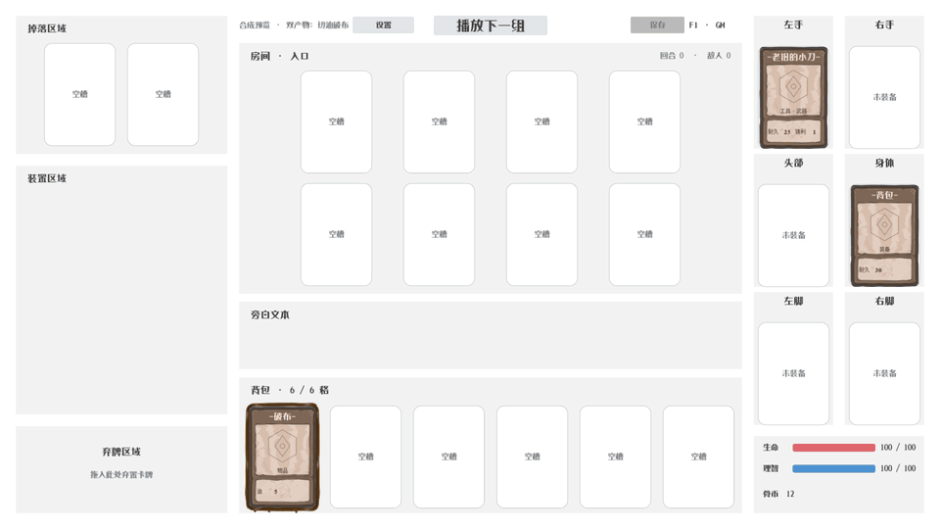Click the 播放下一组 button
The height and width of the screenshot is (529, 940).
point(491,25)
